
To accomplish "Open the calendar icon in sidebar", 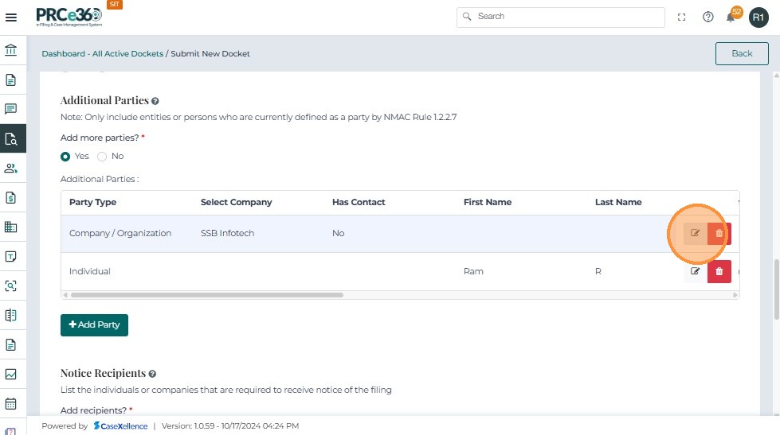I will click(x=11, y=403).
